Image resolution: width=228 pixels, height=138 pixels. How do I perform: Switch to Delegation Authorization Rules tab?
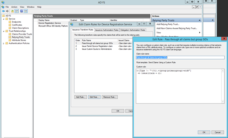pos(133,30)
